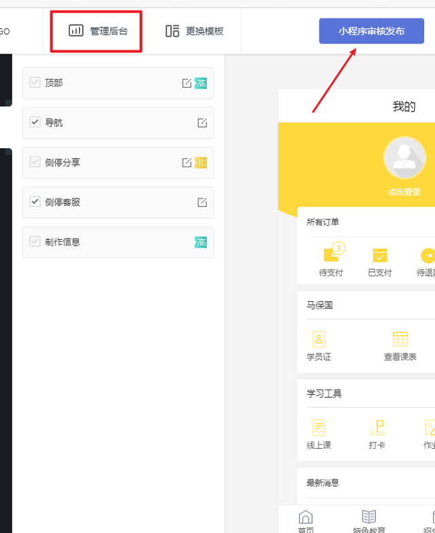Toggle the 侧停分享 checkbox

click(x=35, y=162)
